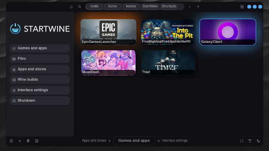Click the bookmark icon in bottom bar
This screenshot has height=151, width=269.
pyautogui.click(x=28, y=141)
